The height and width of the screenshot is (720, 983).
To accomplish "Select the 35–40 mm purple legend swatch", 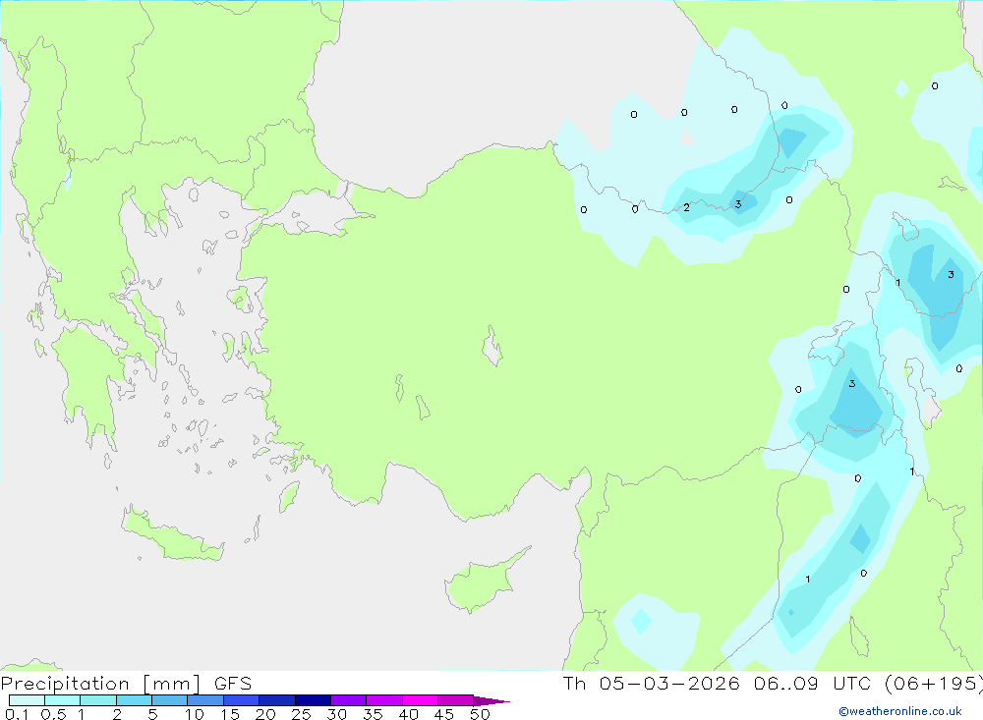I will pyautogui.click(x=383, y=700).
